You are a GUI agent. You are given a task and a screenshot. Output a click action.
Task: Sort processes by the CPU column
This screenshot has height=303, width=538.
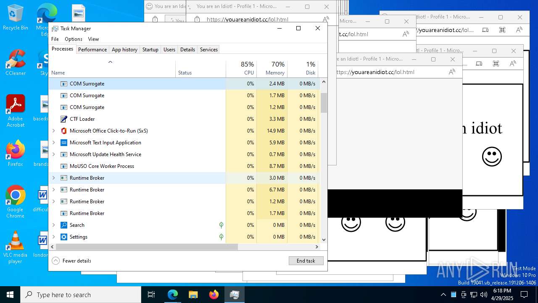(241, 69)
